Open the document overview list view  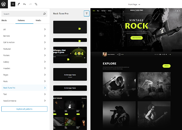tap(36, 4)
